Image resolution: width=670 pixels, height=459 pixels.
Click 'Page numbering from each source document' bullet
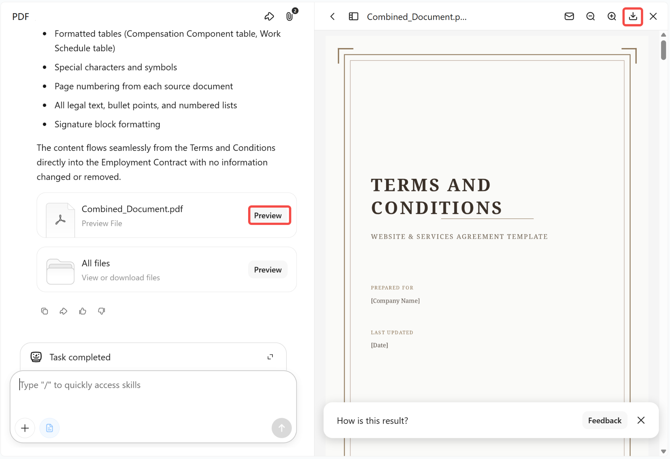pos(144,86)
